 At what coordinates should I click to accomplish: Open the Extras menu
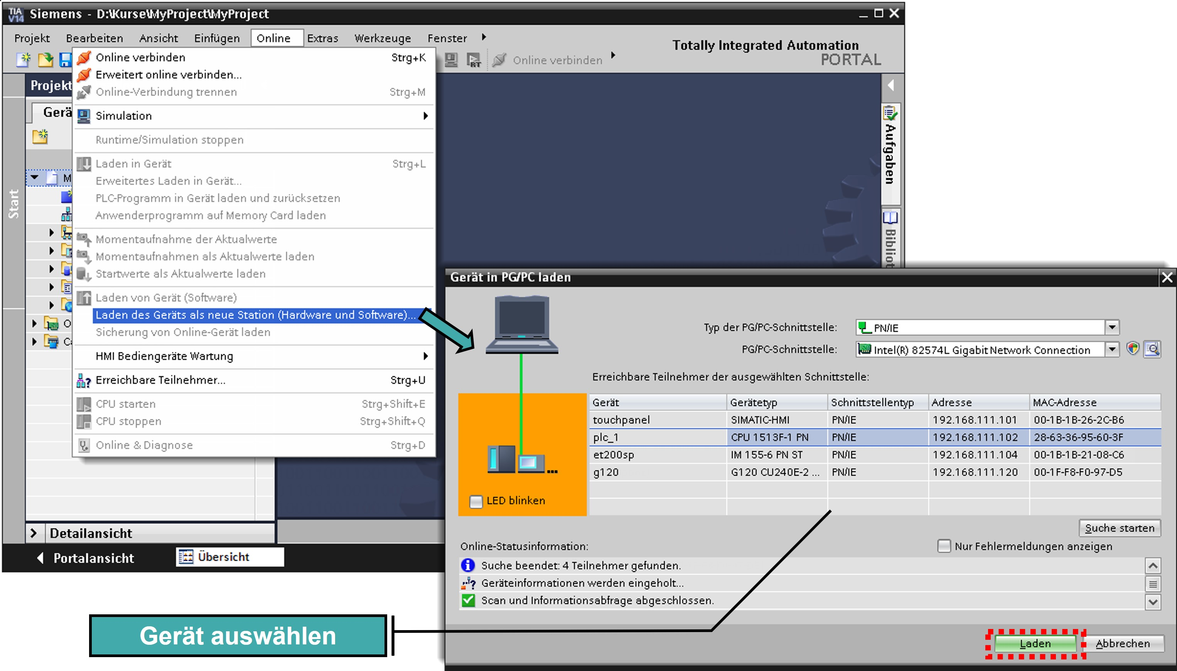(x=322, y=38)
